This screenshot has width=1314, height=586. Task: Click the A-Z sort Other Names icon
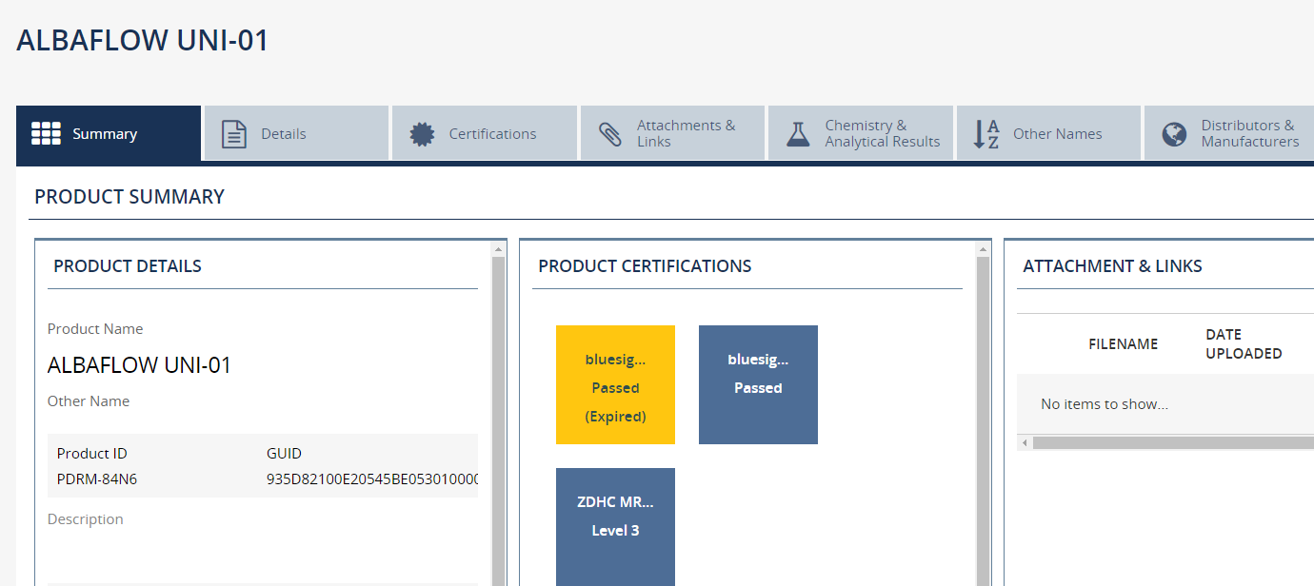point(986,134)
